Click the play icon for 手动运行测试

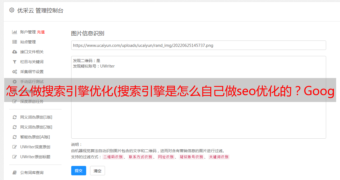click(15, 82)
